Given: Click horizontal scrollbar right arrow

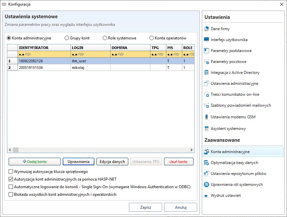Looking at the screenshot, I should point(192,150).
